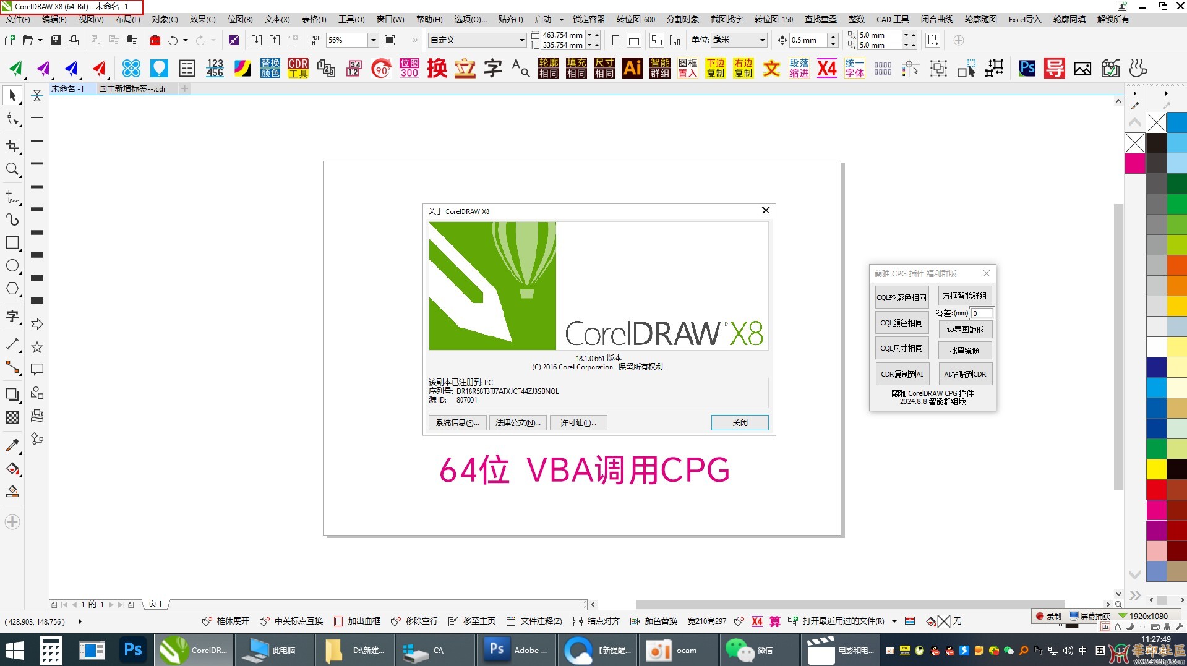Select the Interactive Fill bucket tool
The image size is (1187, 666).
(x=12, y=469)
